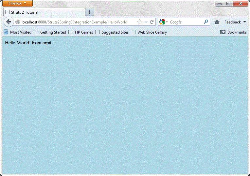The width and height of the screenshot is (250, 176).
Task: Open the Feedback menu
Action: (235, 22)
